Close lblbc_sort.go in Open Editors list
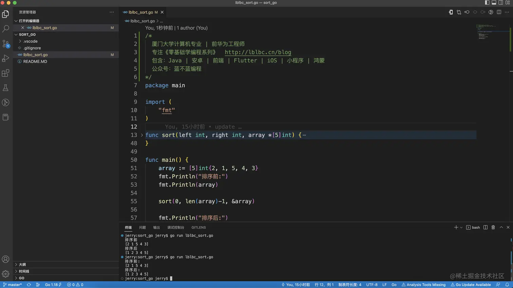Viewport: 513px width, 288px height. click(22, 28)
